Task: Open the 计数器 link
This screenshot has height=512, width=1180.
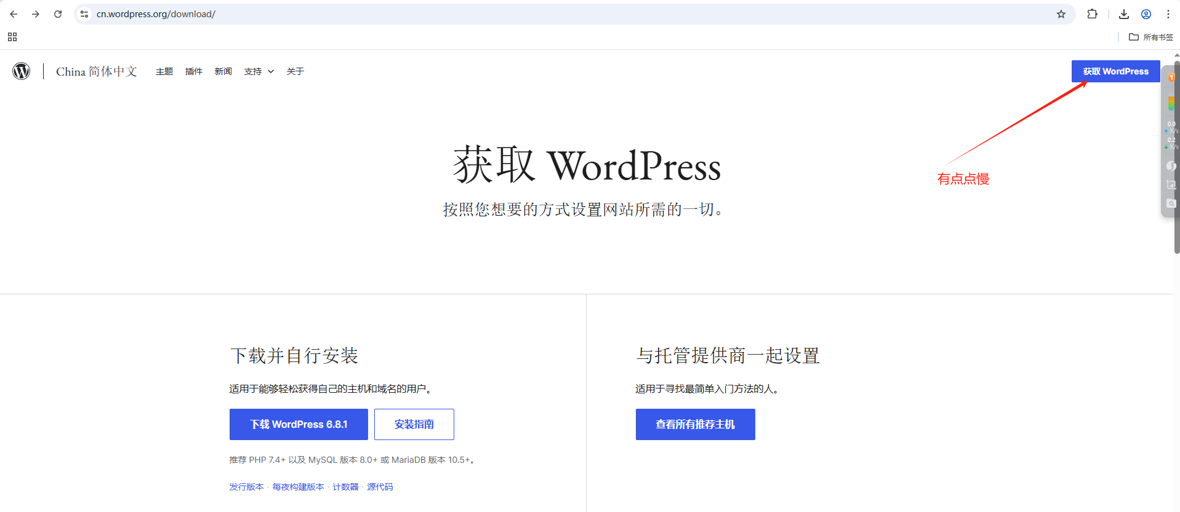Action: point(345,487)
